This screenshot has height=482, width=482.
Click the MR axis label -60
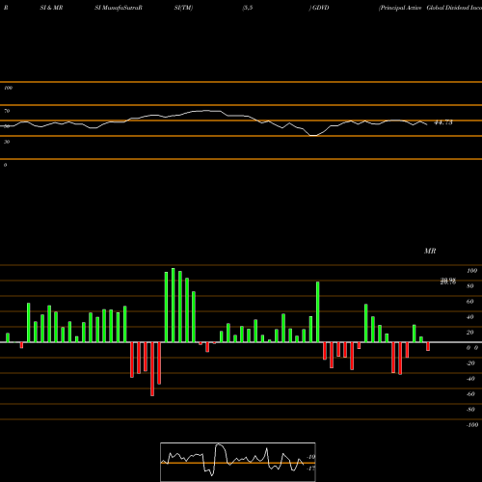click(x=470, y=394)
